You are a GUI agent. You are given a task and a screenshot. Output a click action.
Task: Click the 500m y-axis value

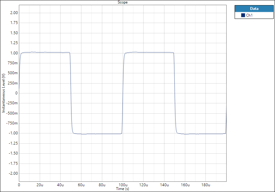click(13, 73)
